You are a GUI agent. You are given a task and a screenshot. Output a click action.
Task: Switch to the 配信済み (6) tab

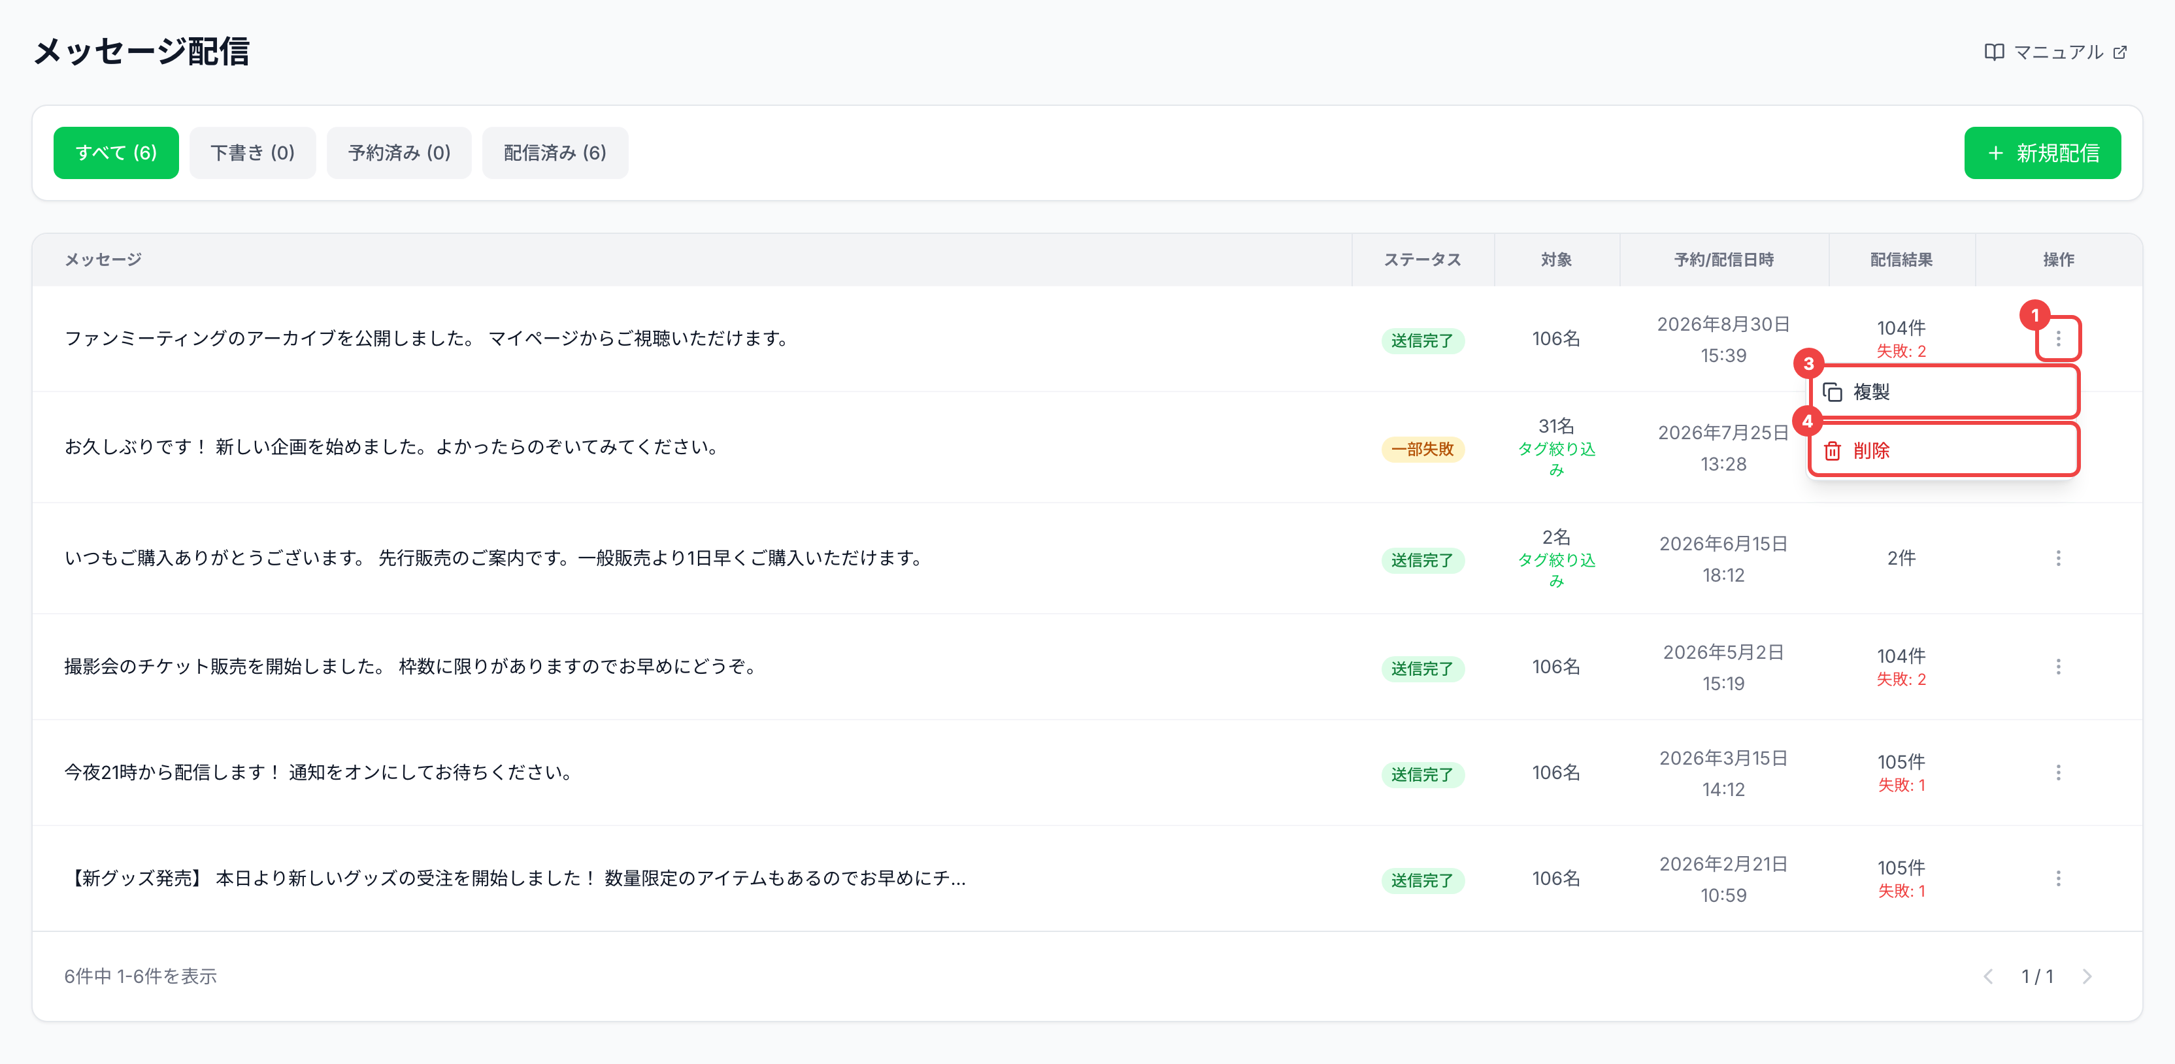click(x=555, y=153)
